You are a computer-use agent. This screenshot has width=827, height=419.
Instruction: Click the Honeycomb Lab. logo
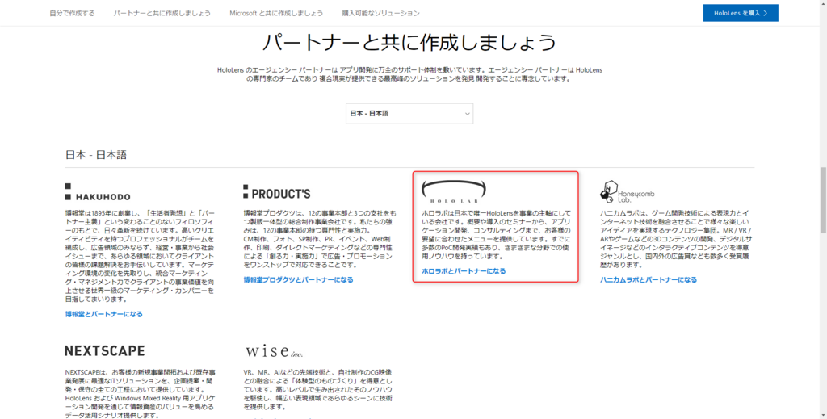(627, 192)
